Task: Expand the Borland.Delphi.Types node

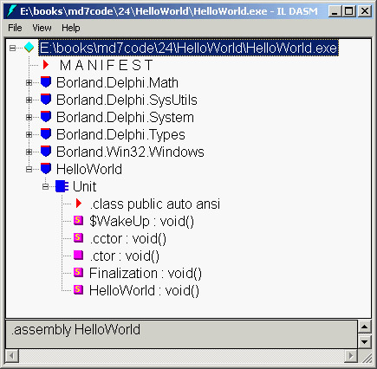Action: 29,134
